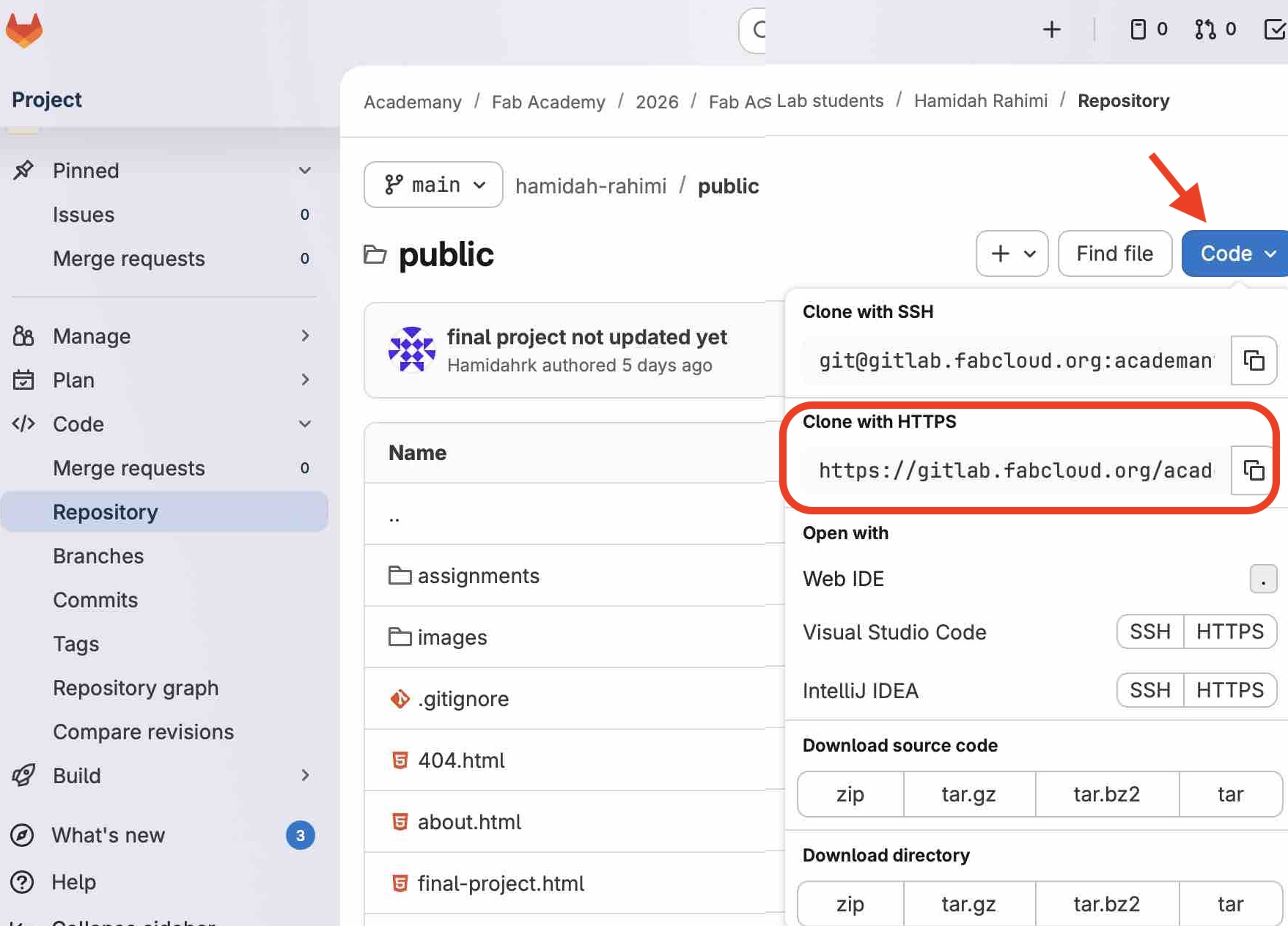Click the Hamidahrk author avatar
Screen dimensions: 1288x926
click(411, 349)
